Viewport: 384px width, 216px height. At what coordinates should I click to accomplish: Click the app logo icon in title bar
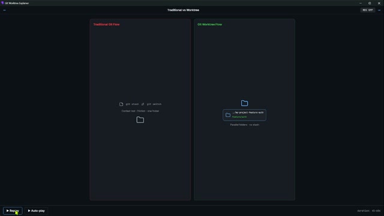coord(2,3)
